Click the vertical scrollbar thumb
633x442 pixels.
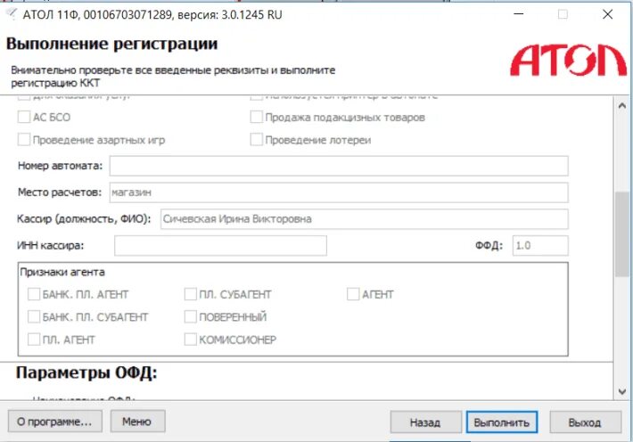[622, 234]
